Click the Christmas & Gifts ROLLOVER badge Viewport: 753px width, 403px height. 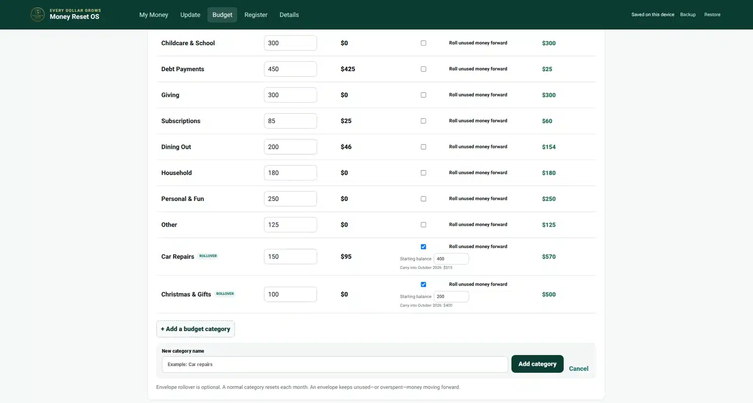point(225,294)
